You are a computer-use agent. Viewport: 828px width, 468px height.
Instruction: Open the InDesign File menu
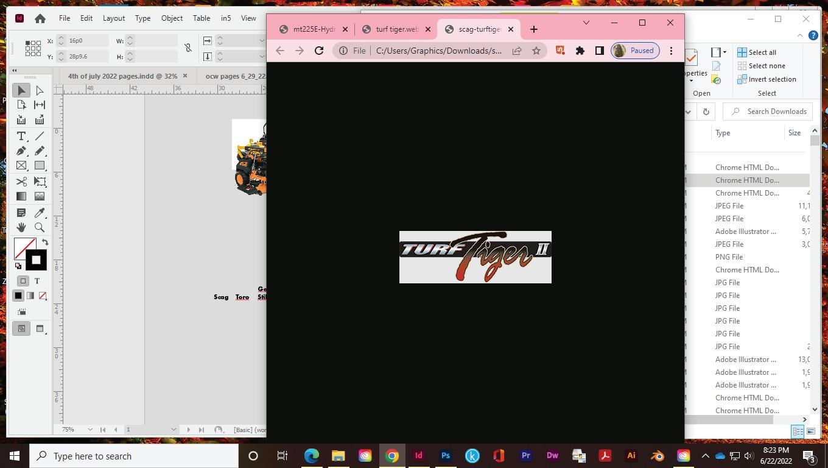coord(64,18)
